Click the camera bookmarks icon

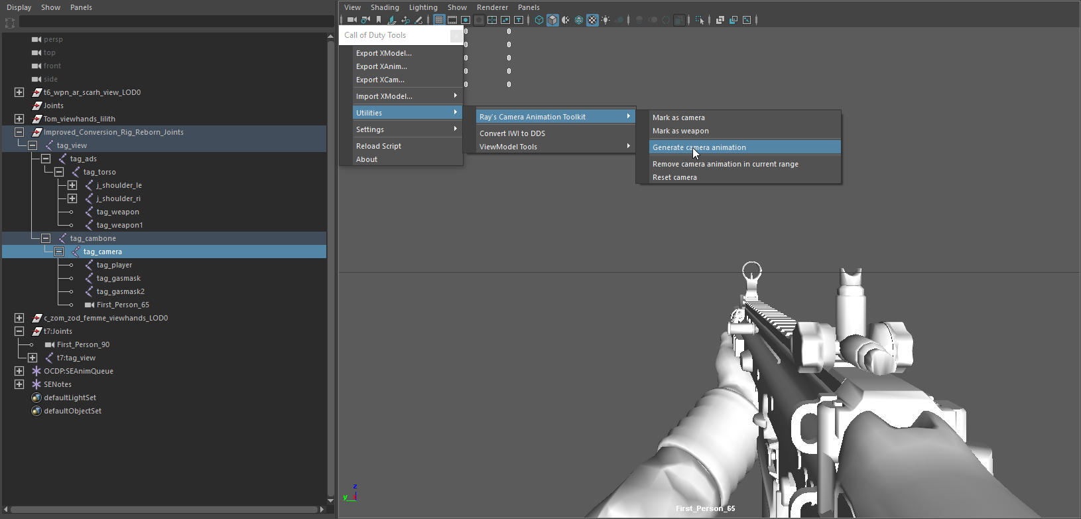[x=379, y=20]
